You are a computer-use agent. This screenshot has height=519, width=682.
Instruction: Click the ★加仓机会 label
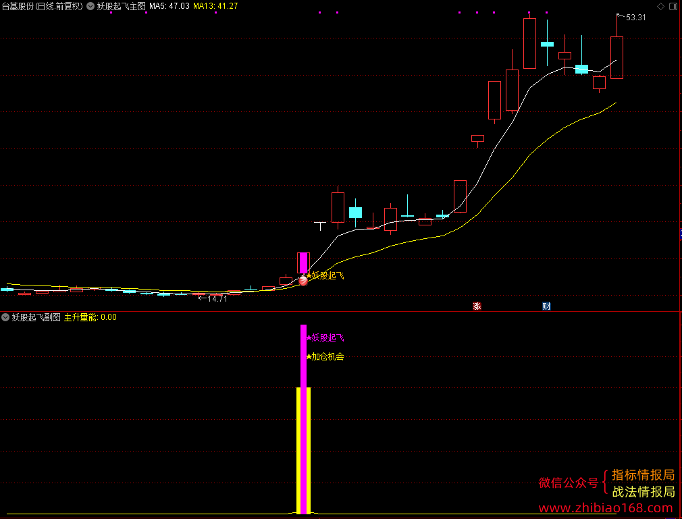325,357
